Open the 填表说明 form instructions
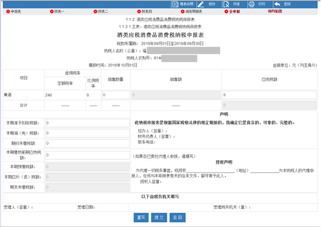321x227 pixels. tap(184, 4)
